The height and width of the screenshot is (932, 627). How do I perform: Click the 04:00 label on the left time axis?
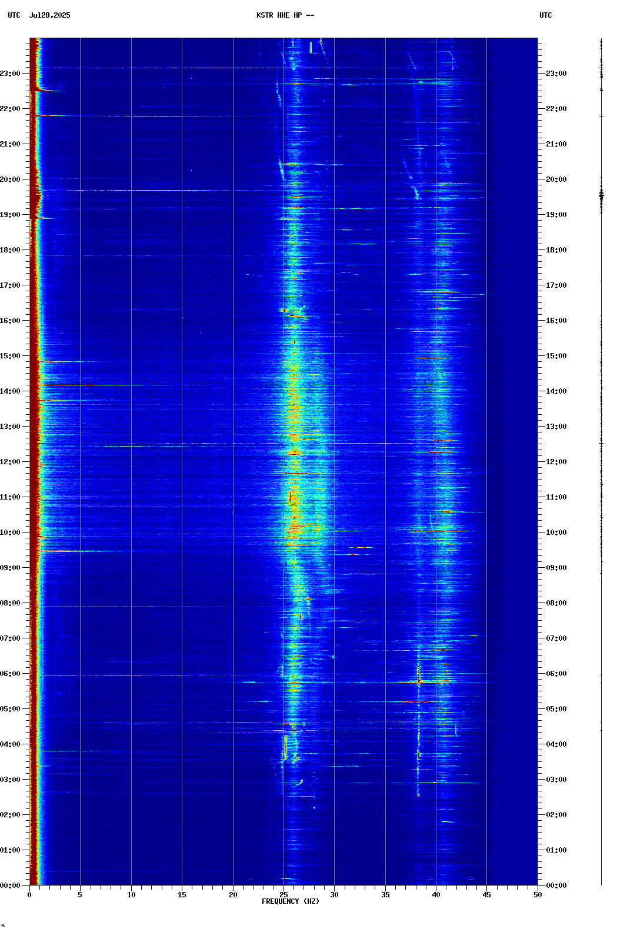10,744
